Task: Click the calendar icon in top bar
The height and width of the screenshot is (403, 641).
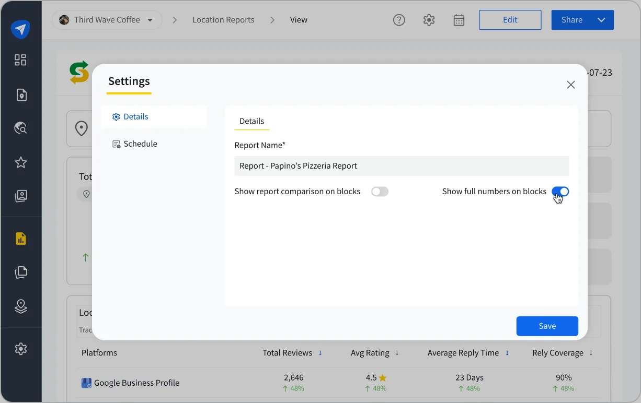Action: pyautogui.click(x=459, y=20)
